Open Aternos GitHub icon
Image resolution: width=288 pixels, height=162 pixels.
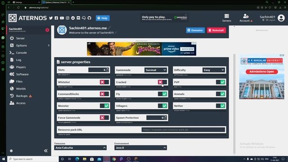90,18
